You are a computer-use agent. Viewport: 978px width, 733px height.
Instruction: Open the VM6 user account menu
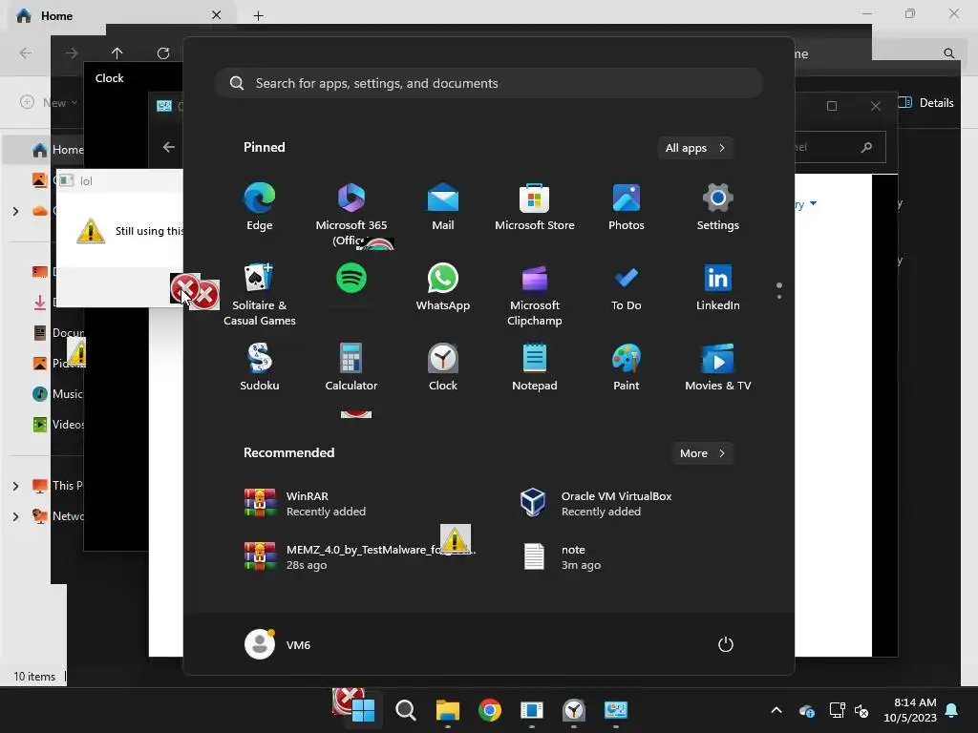point(278,644)
